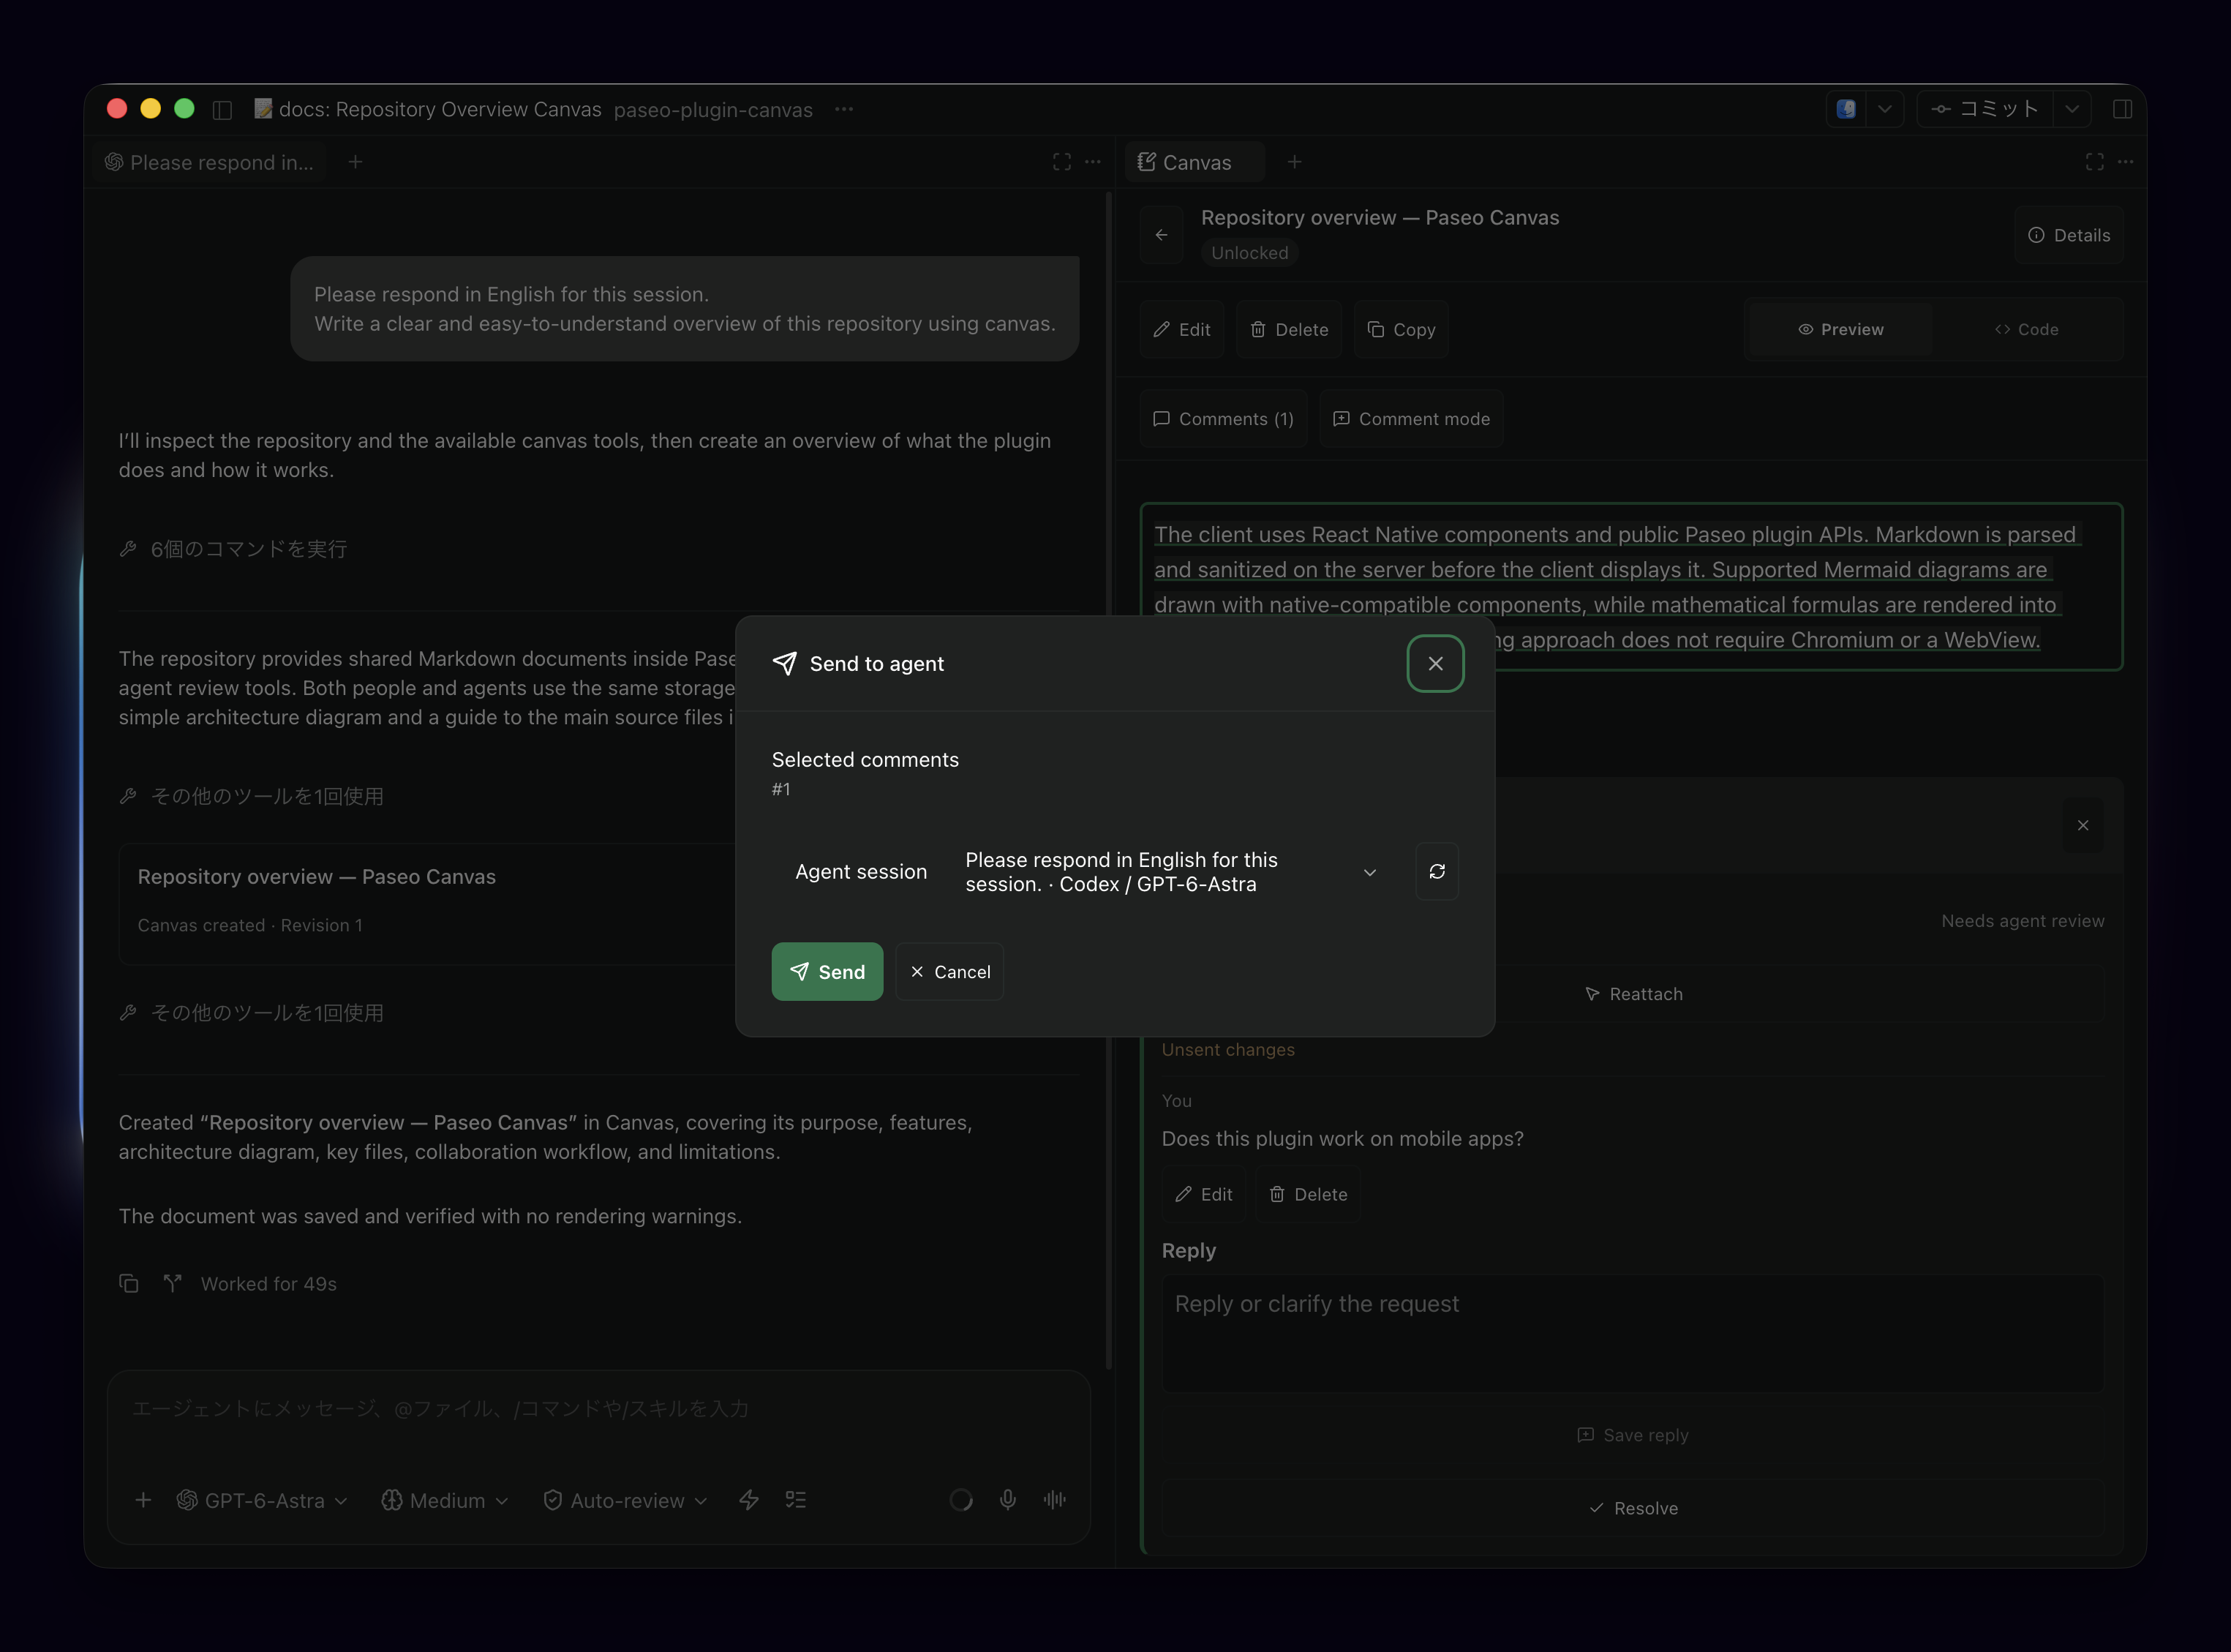The image size is (2231, 1652).
Task: Open the Medium reasoning dropdown
Action: (445, 1500)
